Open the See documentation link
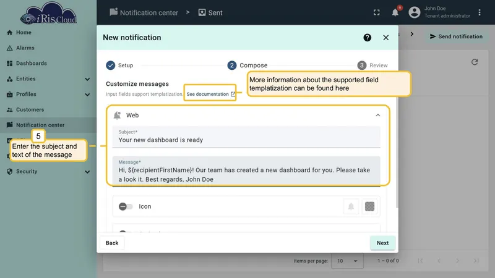495x278 pixels. [x=210, y=94]
